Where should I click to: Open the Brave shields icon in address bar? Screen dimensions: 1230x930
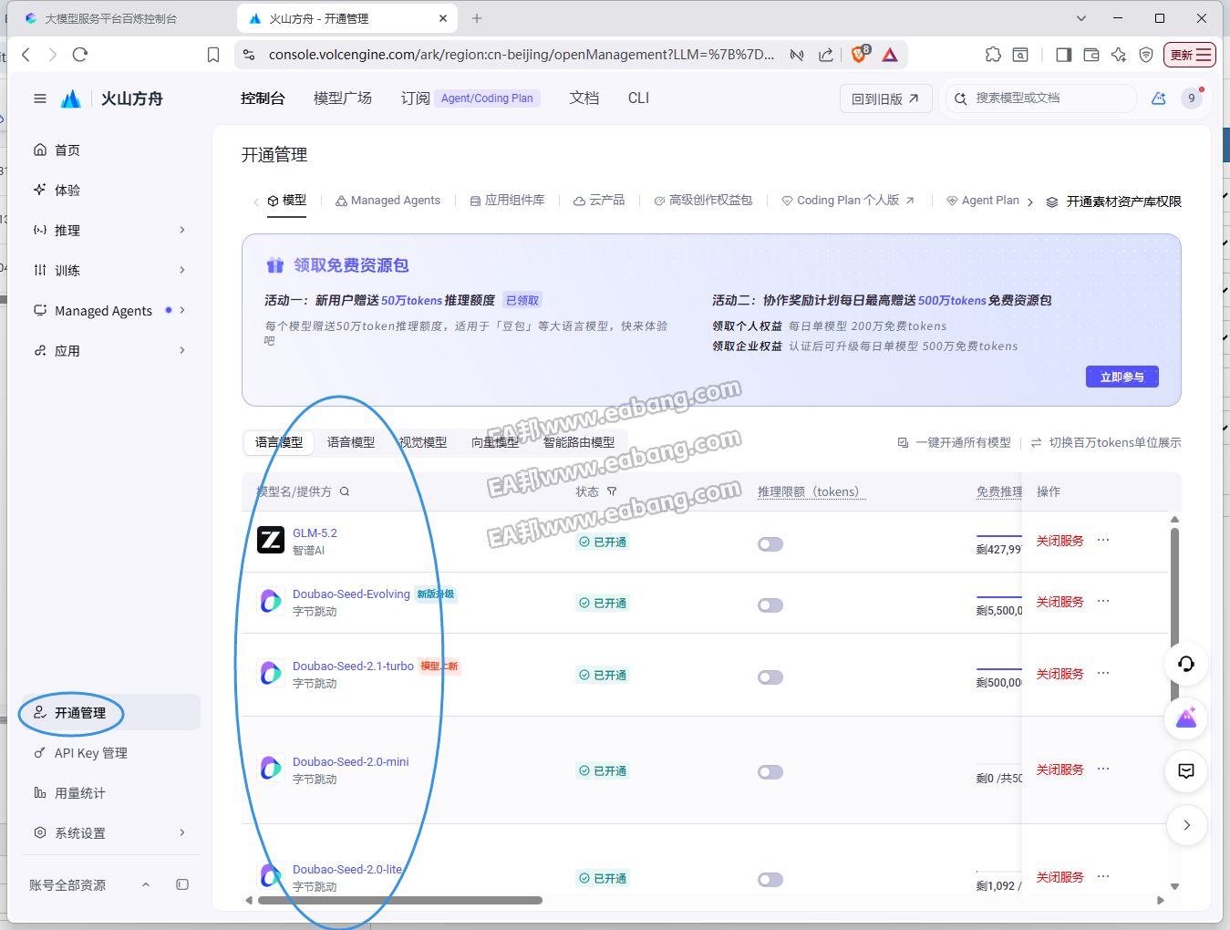859,55
